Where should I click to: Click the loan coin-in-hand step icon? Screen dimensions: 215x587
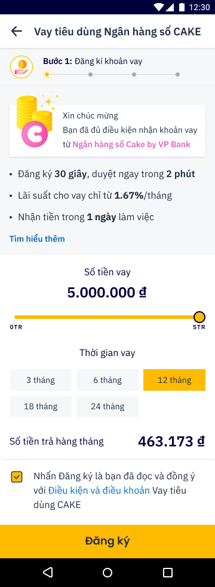21,67
